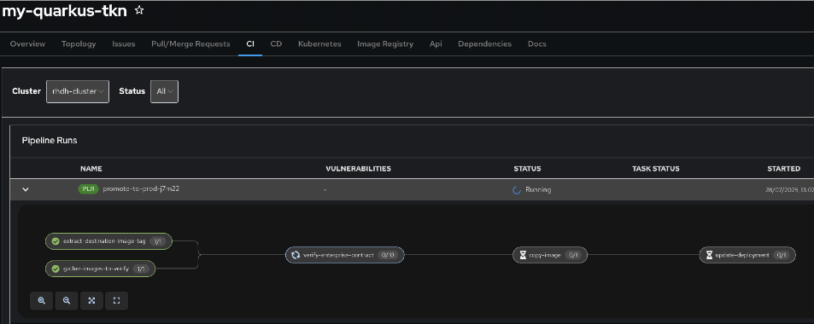The image size is (814, 324).
Task: Click the 1/1 badge on gather-images-to-verify
Action: pyautogui.click(x=141, y=269)
